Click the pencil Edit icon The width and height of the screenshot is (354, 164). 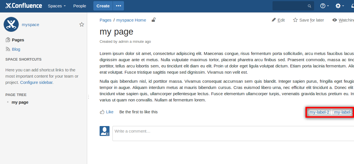[274, 20]
